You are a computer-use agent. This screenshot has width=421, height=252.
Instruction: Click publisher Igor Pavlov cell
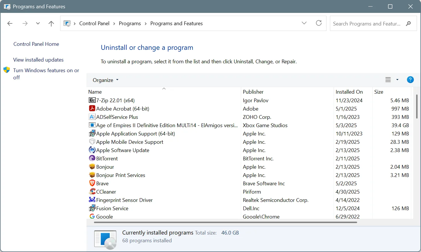255,100
